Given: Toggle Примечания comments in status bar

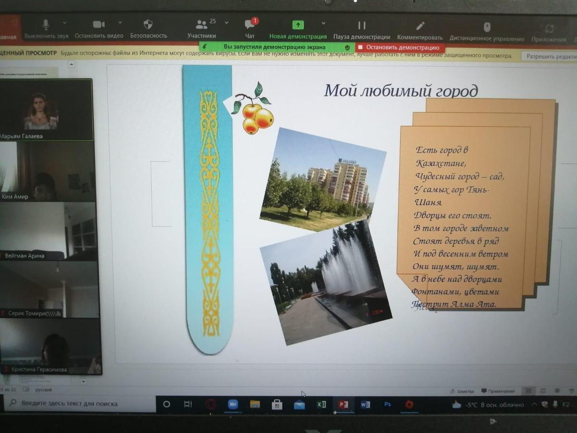Looking at the screenshot, I should [498, 391].
